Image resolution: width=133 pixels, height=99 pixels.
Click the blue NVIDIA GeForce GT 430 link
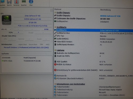click(110, 16)
